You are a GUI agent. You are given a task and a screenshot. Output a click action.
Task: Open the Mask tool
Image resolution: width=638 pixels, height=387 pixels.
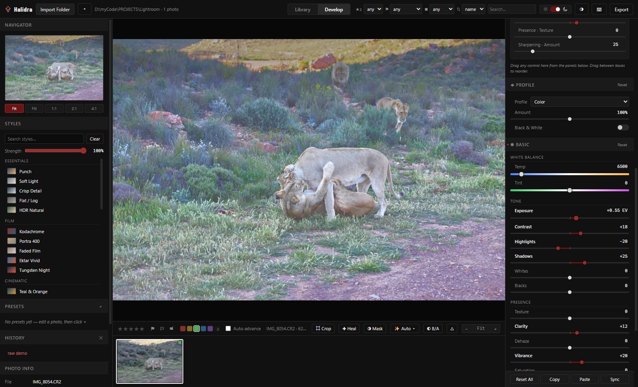tap(375, 329)
